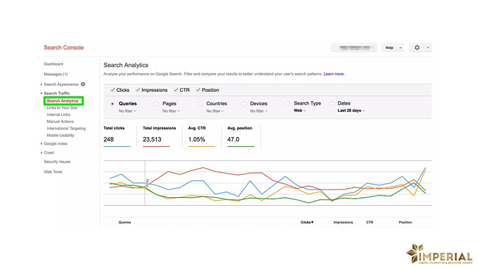Go to Links to Your Site
This screenshot has height=269, width=478.
(62, 108)
